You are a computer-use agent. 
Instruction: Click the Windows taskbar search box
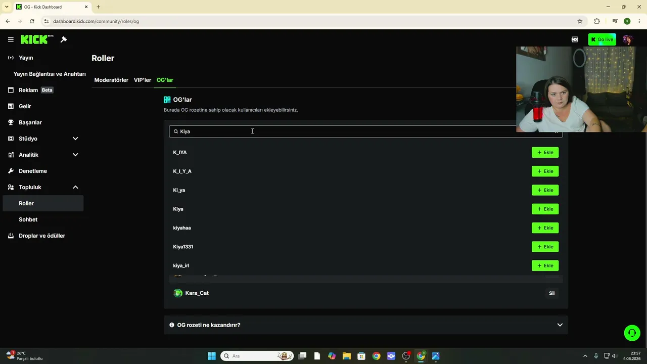(258, 356)
